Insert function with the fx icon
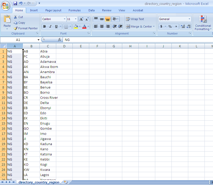 (x=60, y=40)
